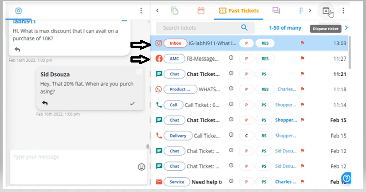Select the Past Tickets tab
This screenshot has height=192, width=366.
[x=239, y=11]
